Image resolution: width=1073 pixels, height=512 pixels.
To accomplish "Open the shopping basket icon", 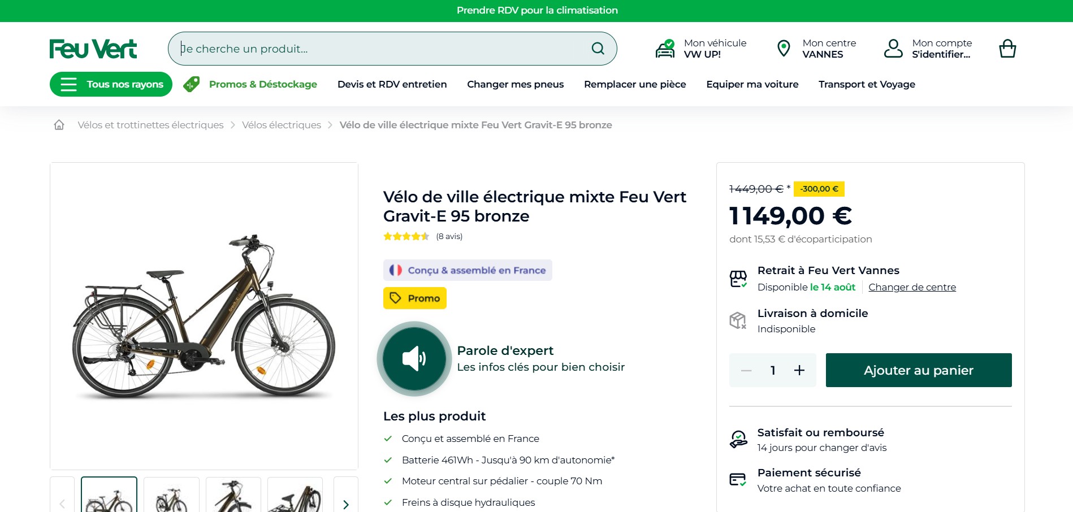I will [x=1007, y=49].
